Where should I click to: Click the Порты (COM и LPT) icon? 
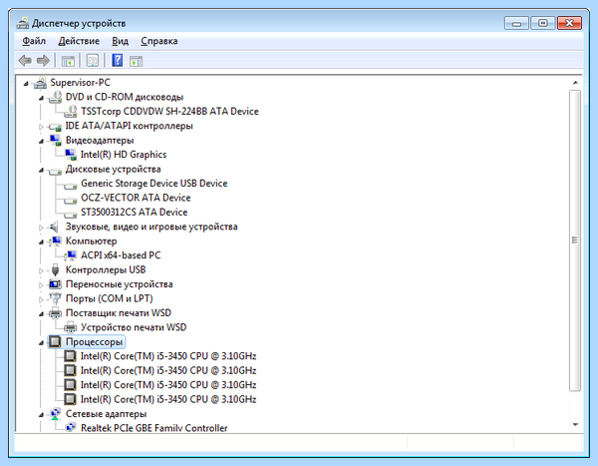tap(55, 298)
